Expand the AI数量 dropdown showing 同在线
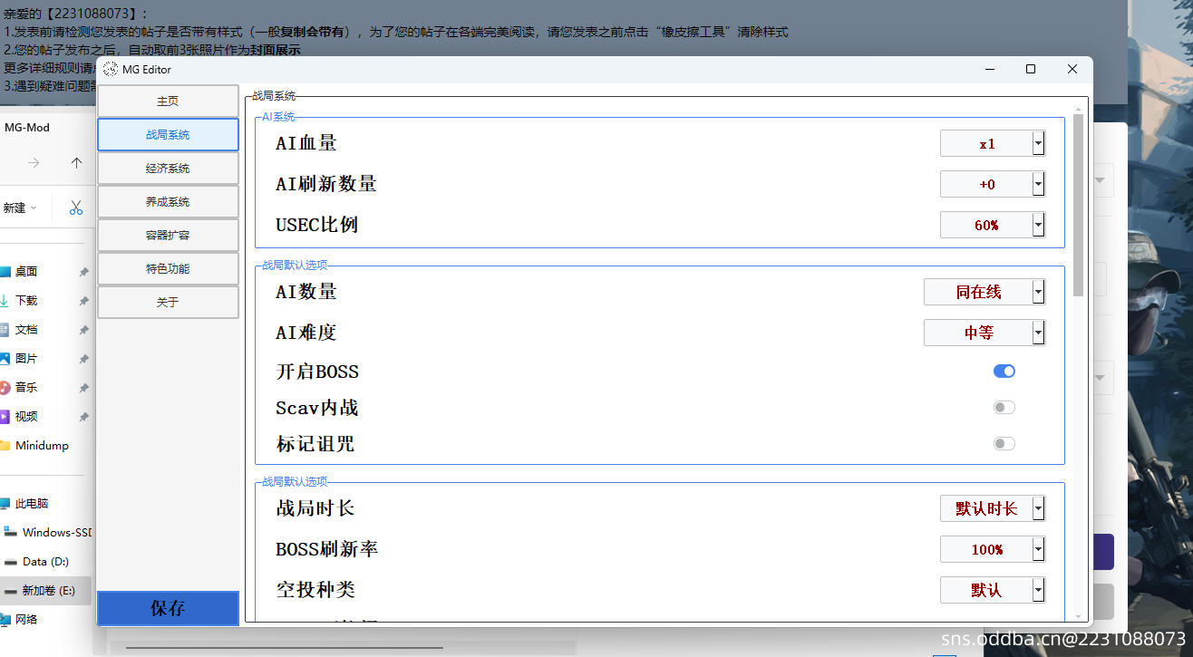 click(984, 292)
